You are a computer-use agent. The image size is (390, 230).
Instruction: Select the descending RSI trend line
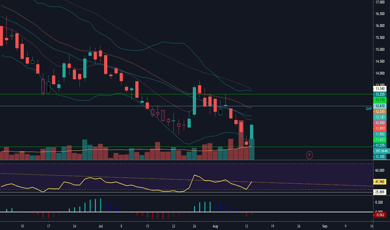point(187,179)
